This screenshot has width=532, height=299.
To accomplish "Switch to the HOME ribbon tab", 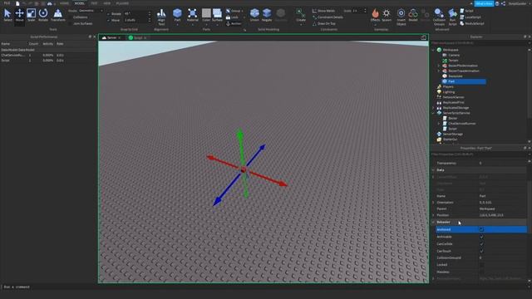I will pos(64,3).
